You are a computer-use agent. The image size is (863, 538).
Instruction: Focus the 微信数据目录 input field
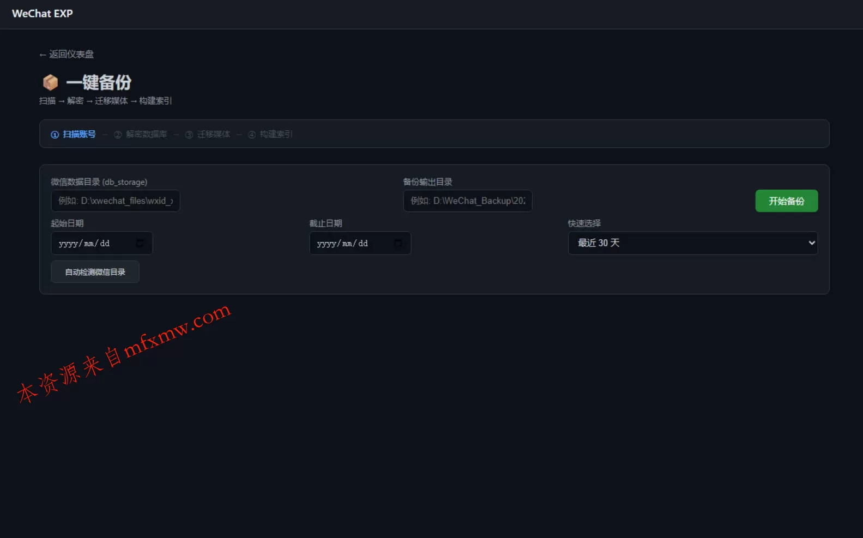(x=116, y=201)
